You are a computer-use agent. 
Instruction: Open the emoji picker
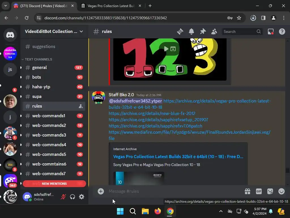pyautogui.click(x=281, y=191)
